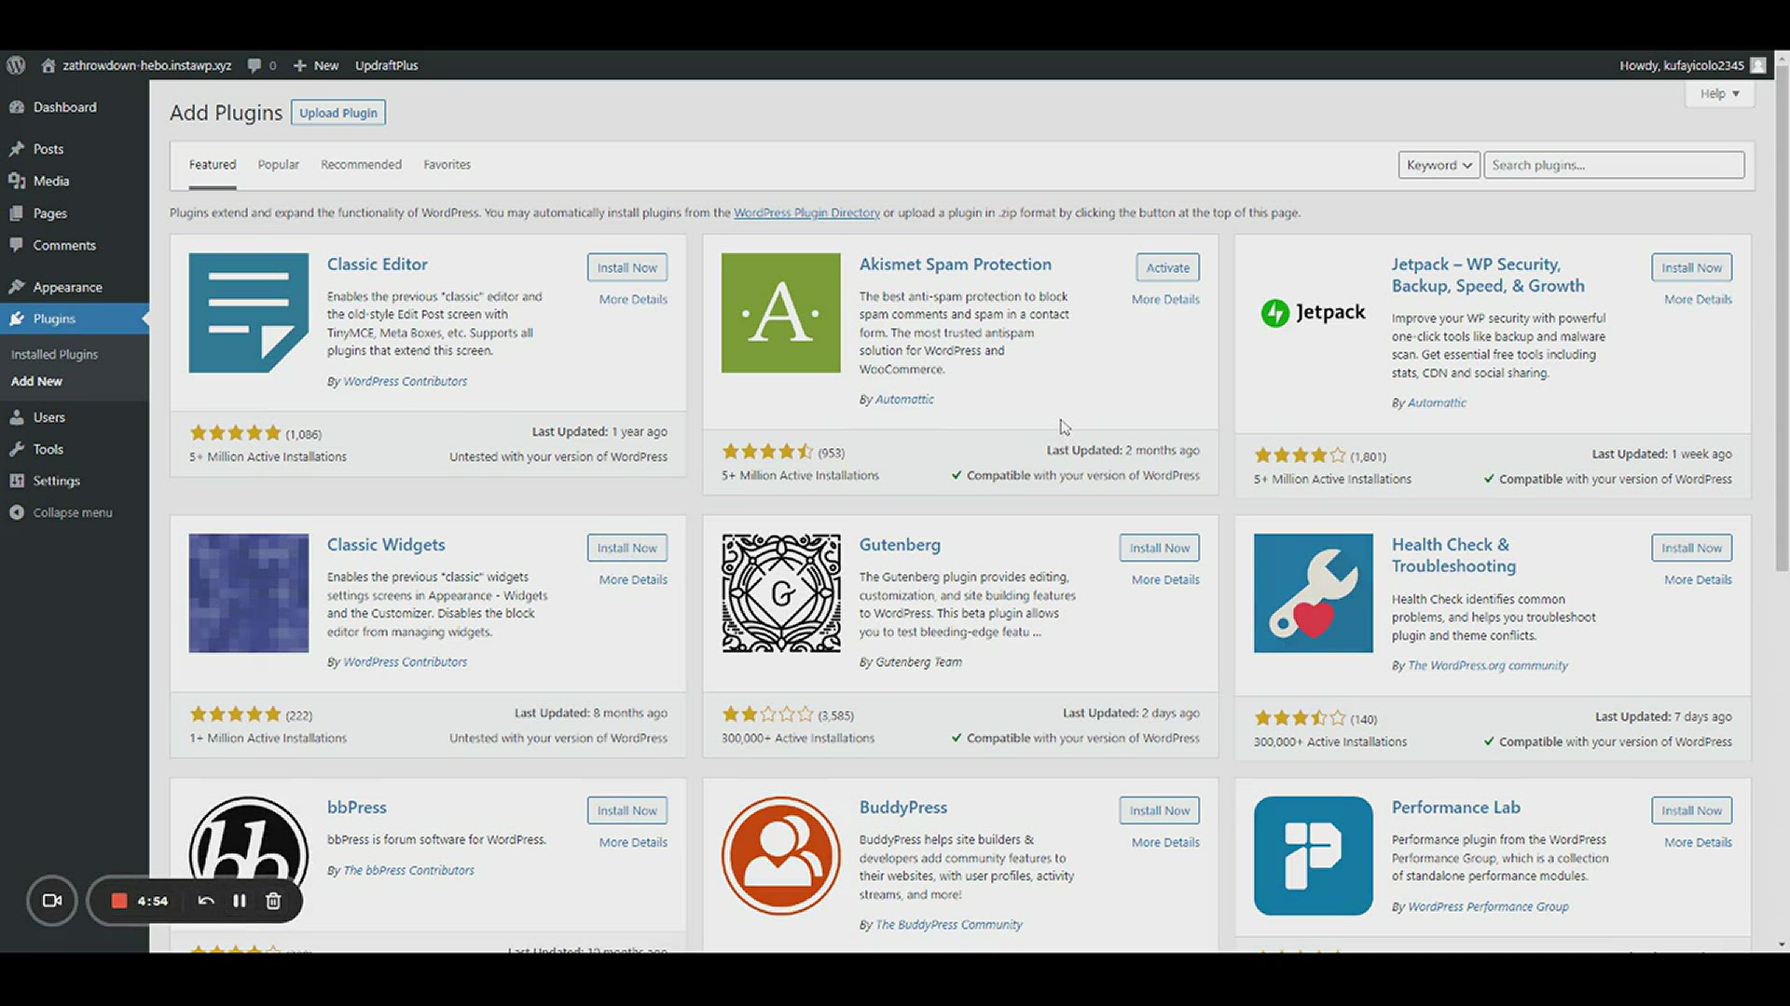Open UpdraftPlus in the admin bar
This screenshot has height=1006, width=1790.
(386, 65)
